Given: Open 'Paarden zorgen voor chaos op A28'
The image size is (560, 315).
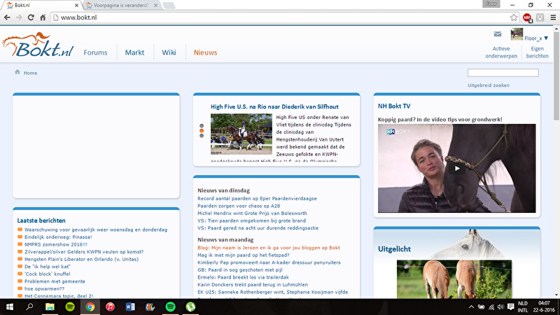Looking at the screenshot, I should (x=239, y=206).
